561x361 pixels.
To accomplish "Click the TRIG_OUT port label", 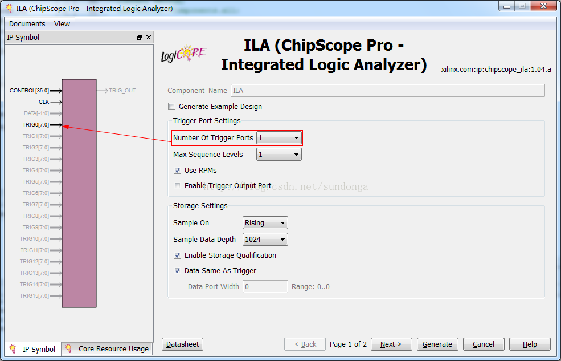I will (x=122, y=91).
